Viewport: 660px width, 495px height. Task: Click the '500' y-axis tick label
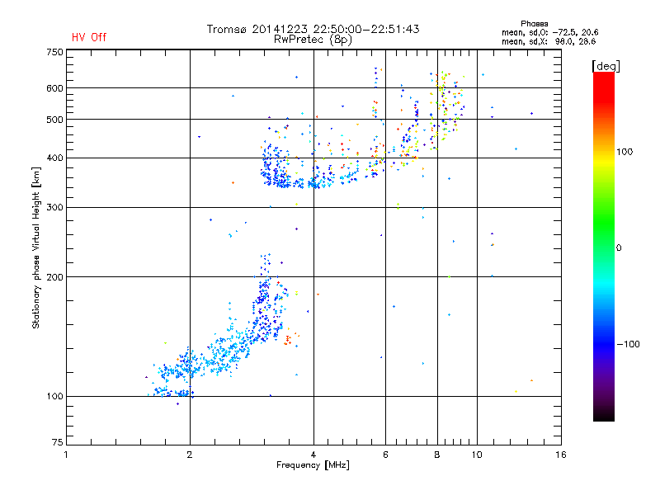click(x=54, y=120)
